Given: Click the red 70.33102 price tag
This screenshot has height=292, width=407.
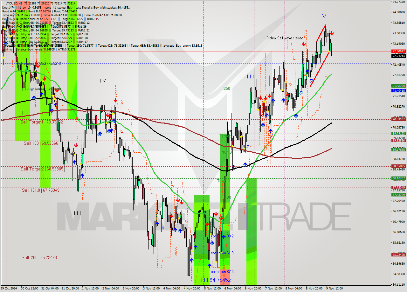Looking at the screenshot, I should coord(398,119).
